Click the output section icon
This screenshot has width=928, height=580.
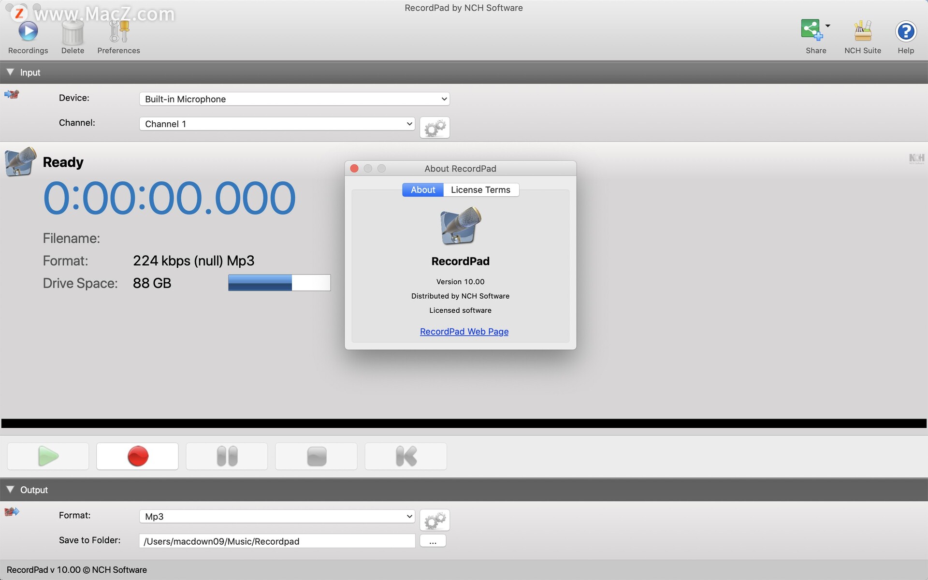pos(12,512)
